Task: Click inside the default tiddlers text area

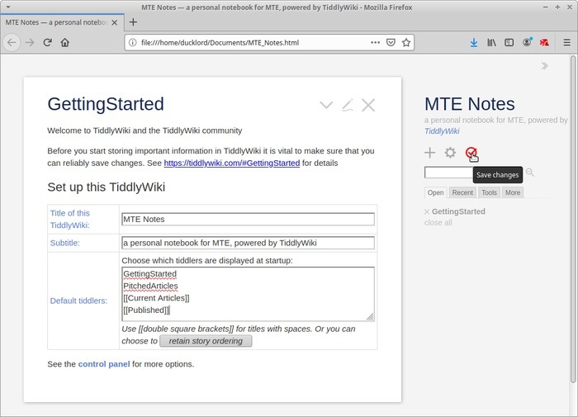Action: [x=248, y=294]
